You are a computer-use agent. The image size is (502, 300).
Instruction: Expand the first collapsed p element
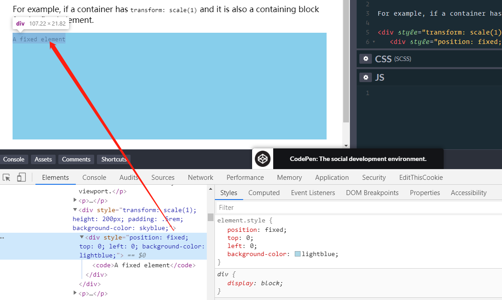pyautogui.click(x=75, y=200)
